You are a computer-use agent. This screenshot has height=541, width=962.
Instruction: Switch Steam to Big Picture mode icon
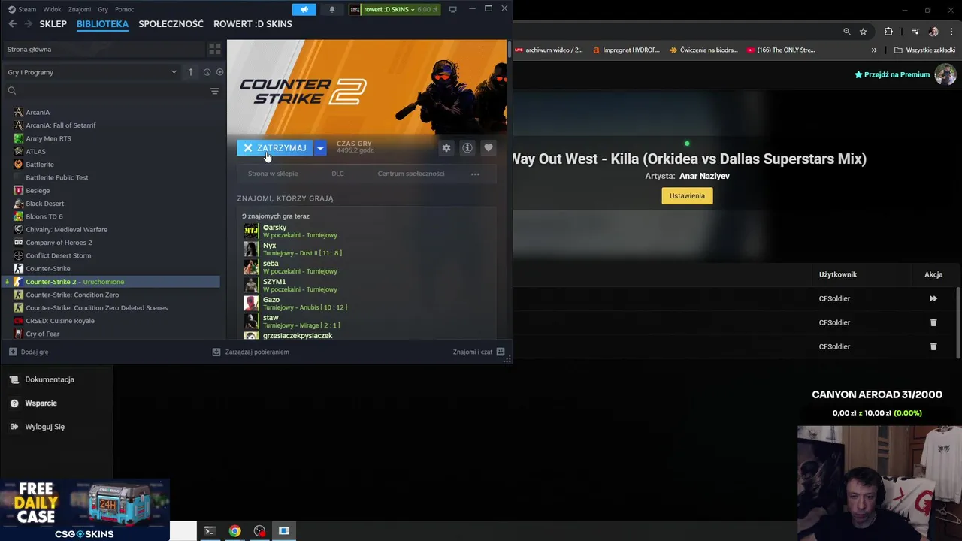pos(452,9)
